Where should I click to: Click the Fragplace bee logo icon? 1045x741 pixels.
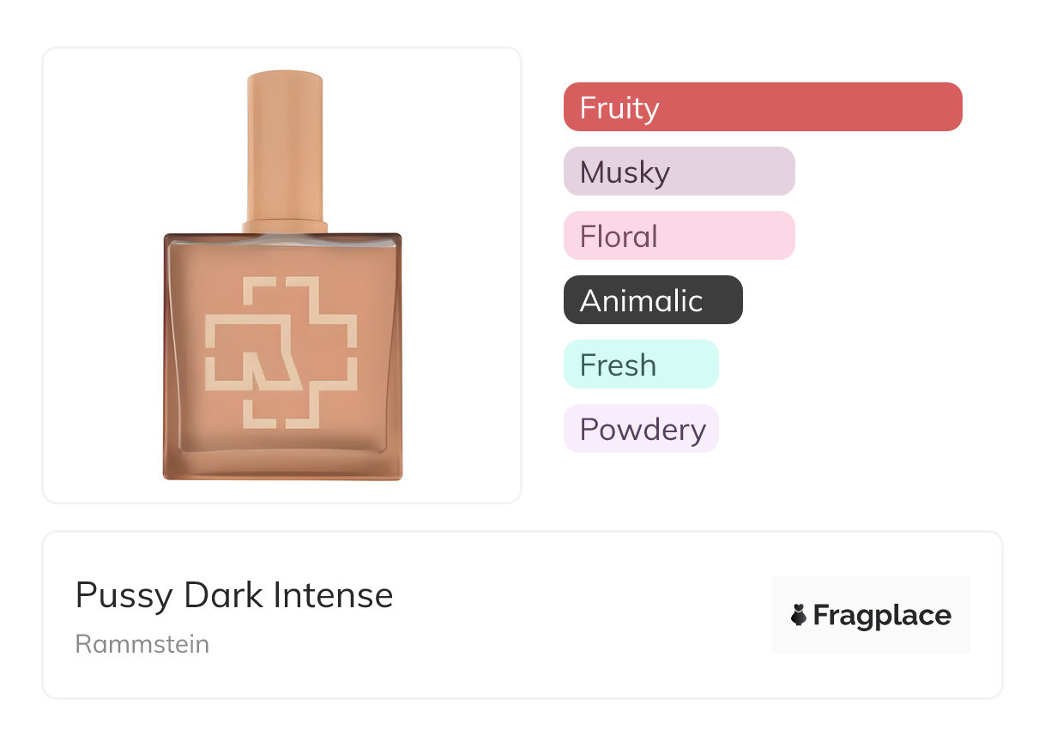(799, 615)
